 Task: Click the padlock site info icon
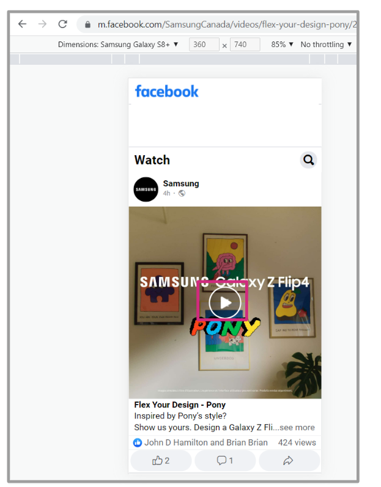(x=87, y=24)
